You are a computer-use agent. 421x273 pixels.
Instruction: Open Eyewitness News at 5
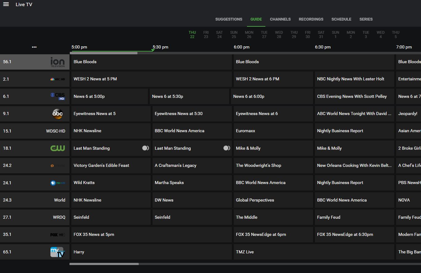click(111, 113)
